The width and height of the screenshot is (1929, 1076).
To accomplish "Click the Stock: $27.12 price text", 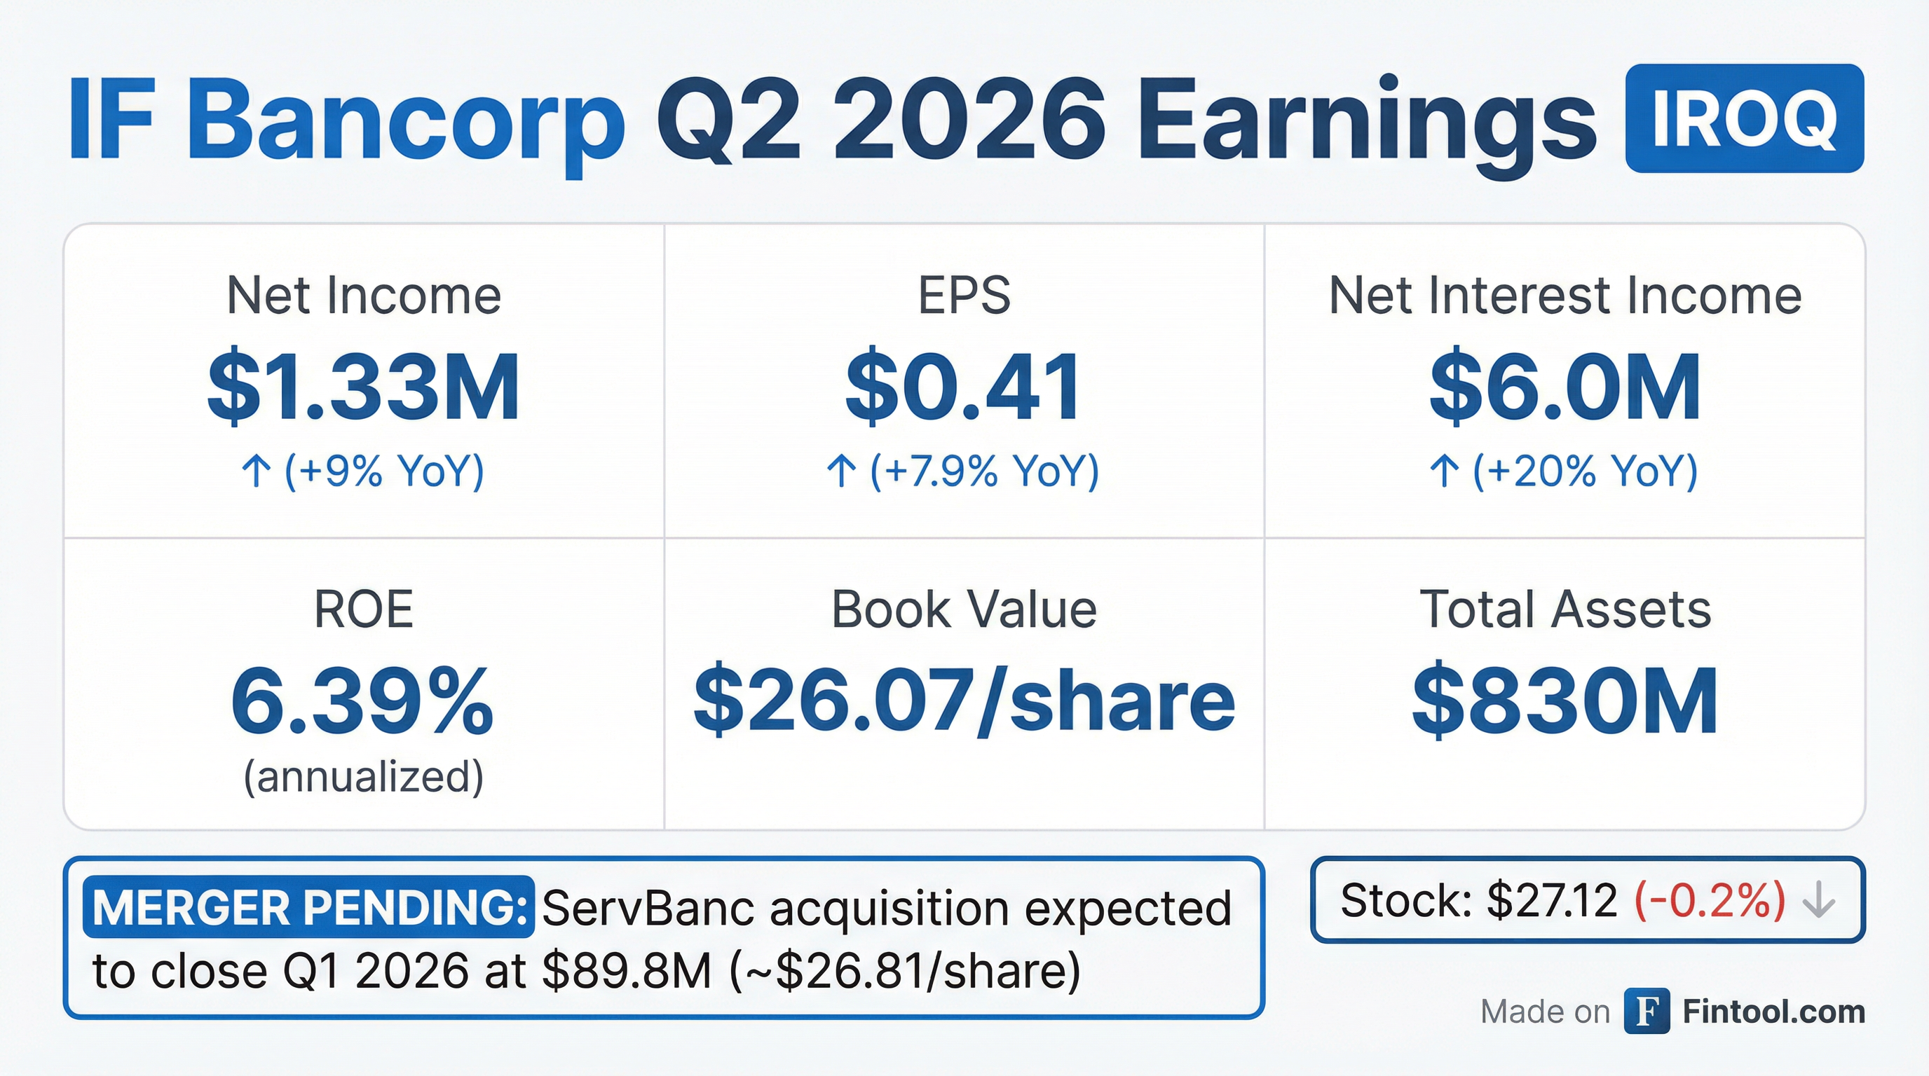I will click(1478, 900).
